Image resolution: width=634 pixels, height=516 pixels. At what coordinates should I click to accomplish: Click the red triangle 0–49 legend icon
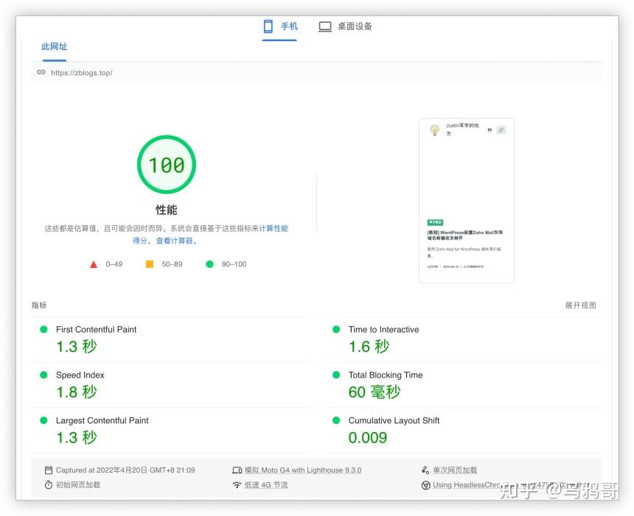click(94, 264)
